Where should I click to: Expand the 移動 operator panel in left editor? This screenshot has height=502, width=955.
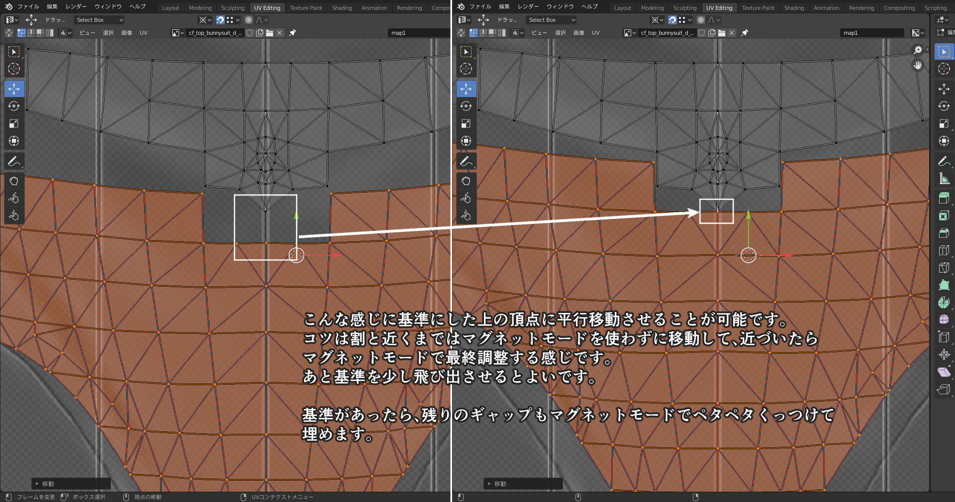point(71,484)
